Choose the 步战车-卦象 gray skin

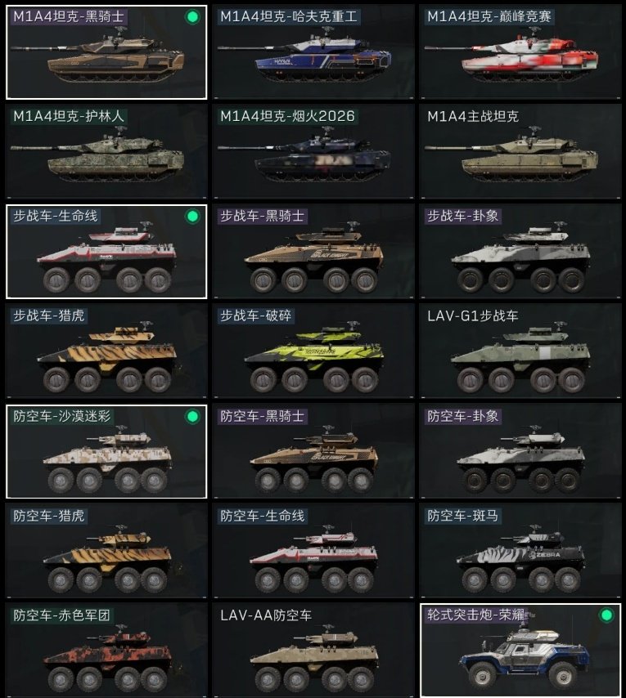click(520, 252)
